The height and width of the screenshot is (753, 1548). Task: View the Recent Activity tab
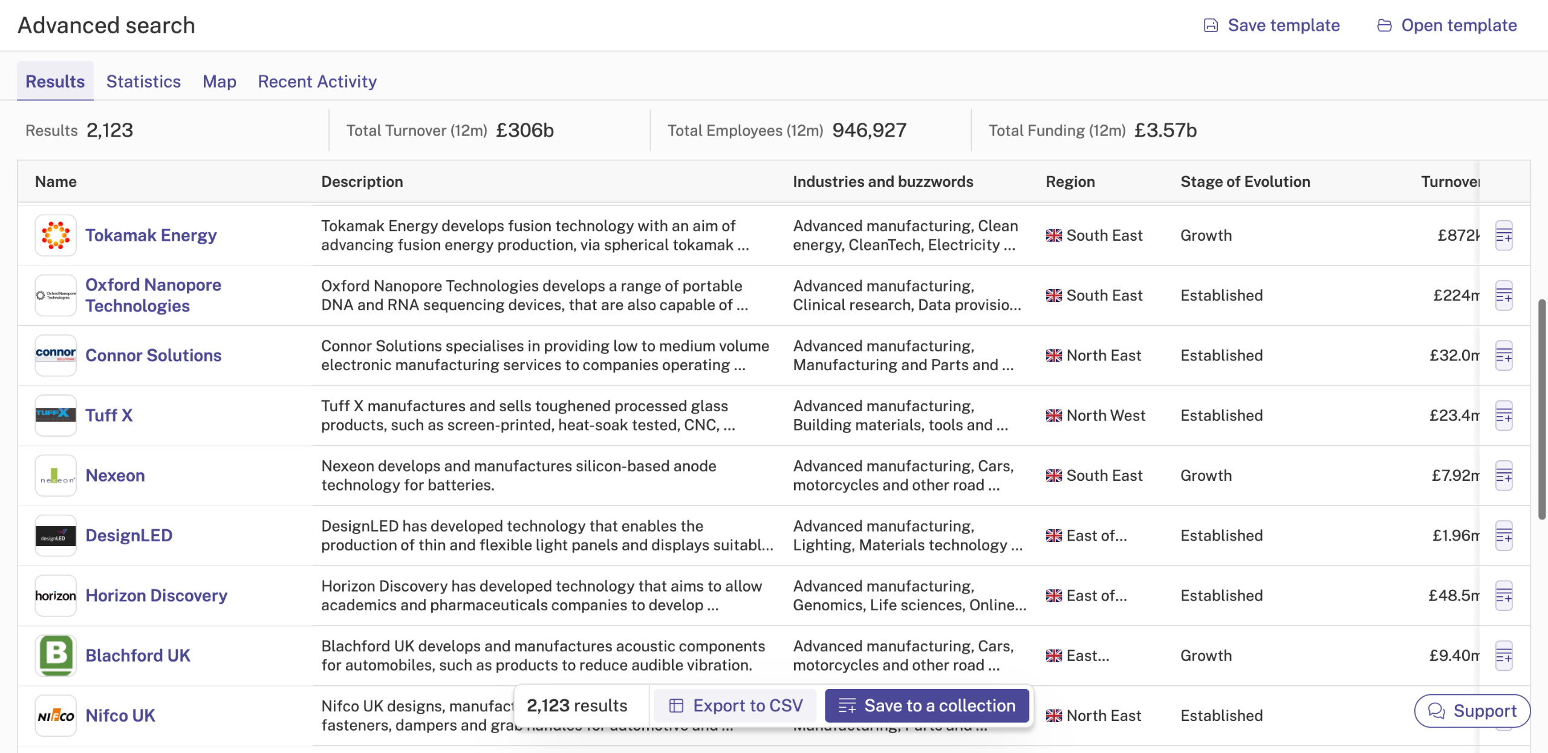317,82
